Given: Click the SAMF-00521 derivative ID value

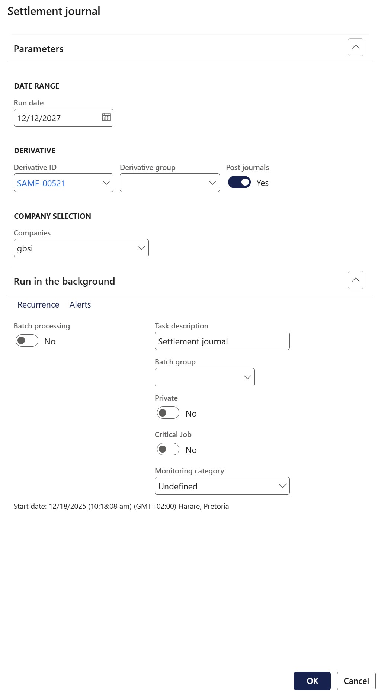Looking at the screenshot, I should pyautogui.click(x=41, y=183).
